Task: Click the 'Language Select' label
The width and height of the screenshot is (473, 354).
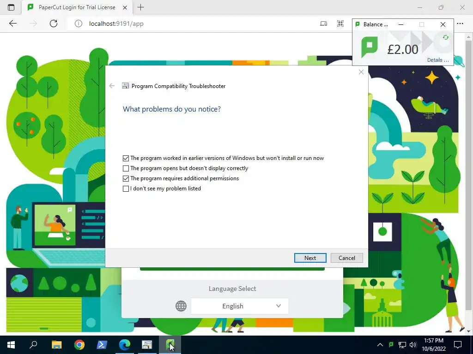Action: click(x=232, y=289)
